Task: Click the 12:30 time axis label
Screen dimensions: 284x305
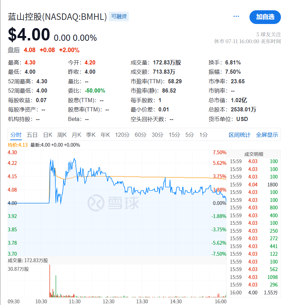Action: pyautogui.click(x=108, y=302)
